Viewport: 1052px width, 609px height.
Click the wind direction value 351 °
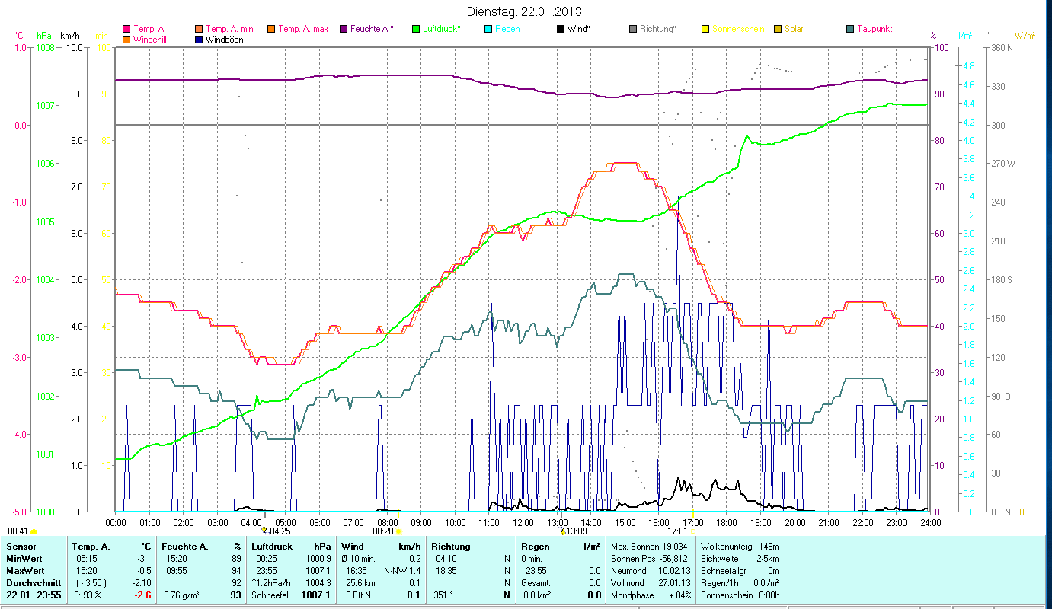click(443, 595)
